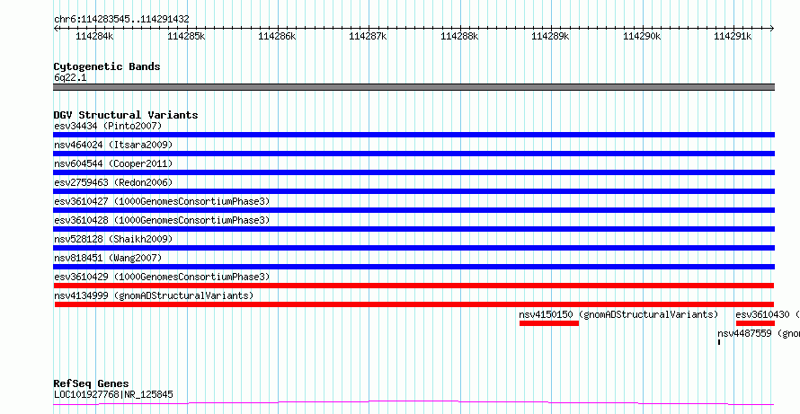The width and height of the screenshot is (800, 414).
Task: Click the nsv4134999 (gnomADStructuralVariants) label
Action: click(x=154, y=295)
